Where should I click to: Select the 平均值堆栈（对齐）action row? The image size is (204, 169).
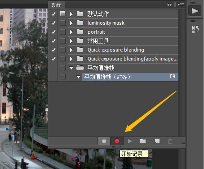130,77
